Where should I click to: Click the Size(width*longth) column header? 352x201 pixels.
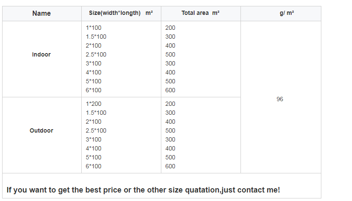pyautogui.click(x=121, y=13)
